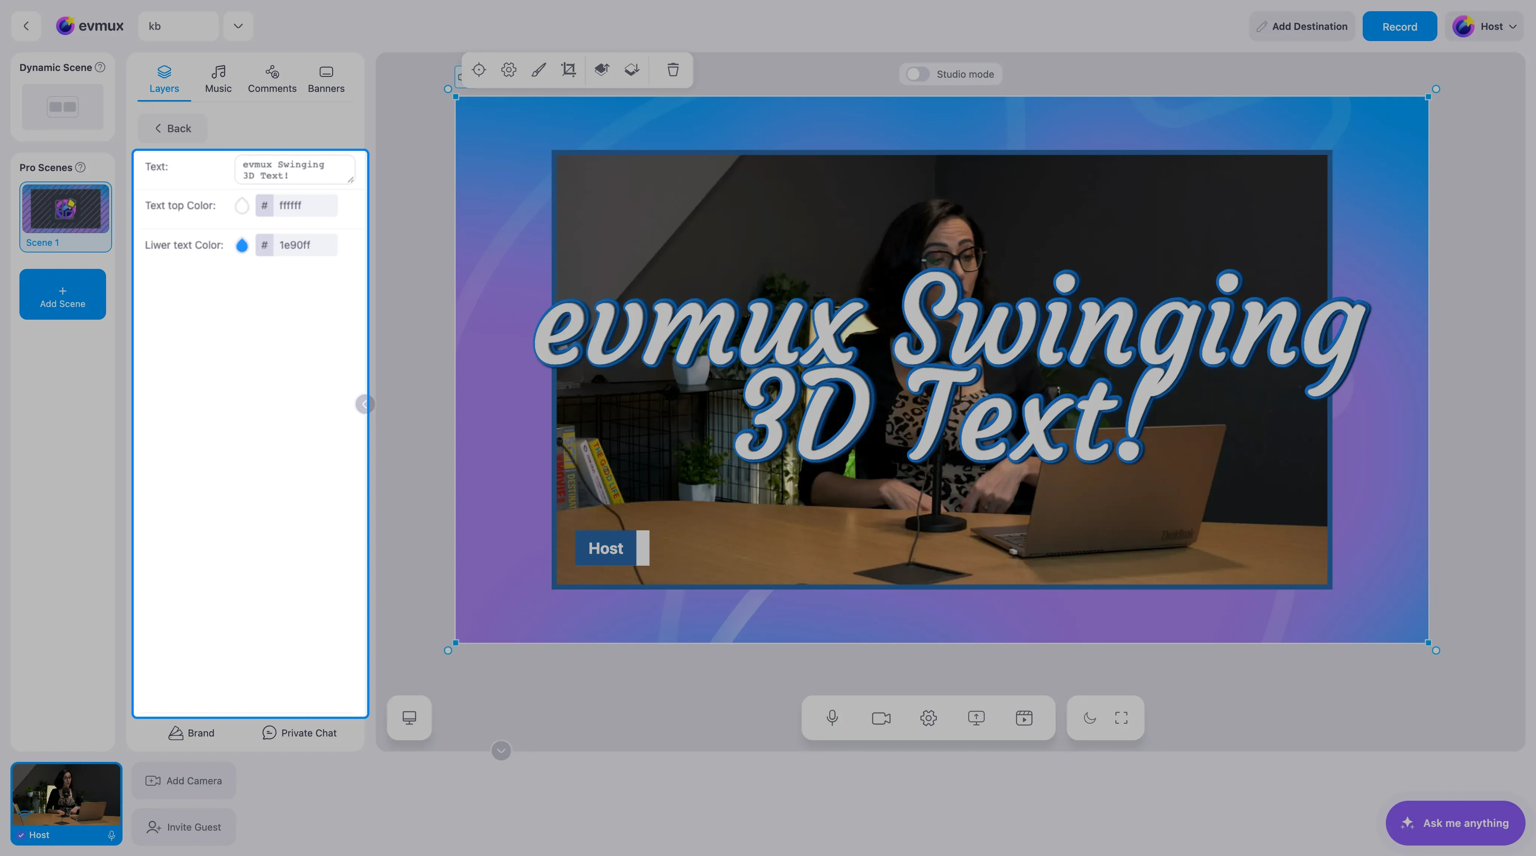Open project name dropdown arrow

point(238,26)
